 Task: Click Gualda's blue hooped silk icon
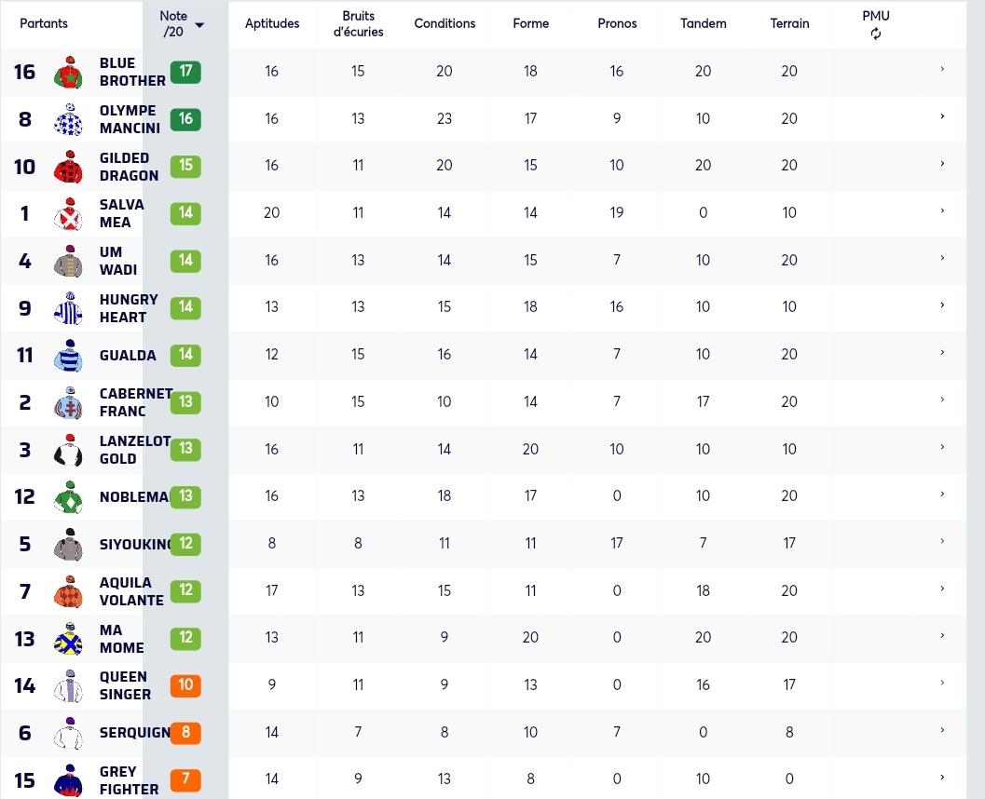(68, 356)
